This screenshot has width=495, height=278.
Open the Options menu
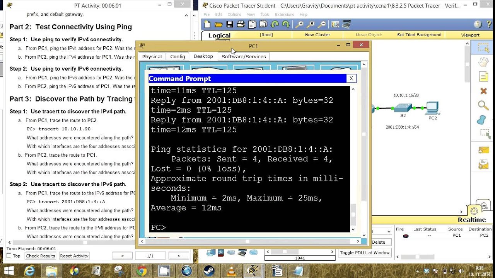pyautogui.click(x=234, y=15)
